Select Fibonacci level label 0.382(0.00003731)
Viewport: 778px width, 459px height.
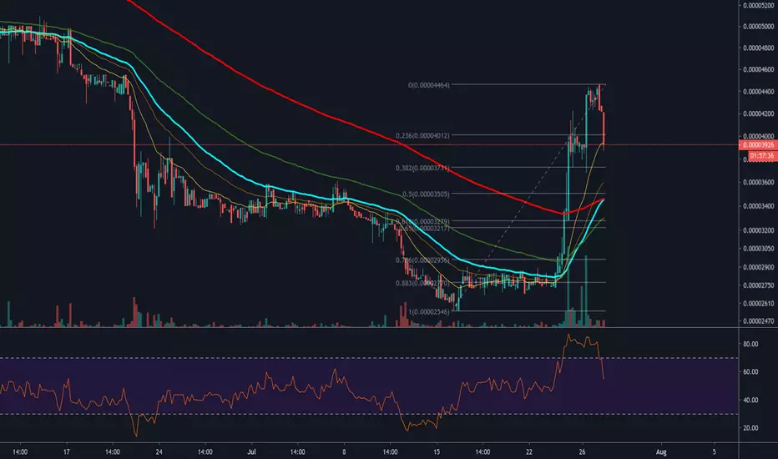point(422,169)
